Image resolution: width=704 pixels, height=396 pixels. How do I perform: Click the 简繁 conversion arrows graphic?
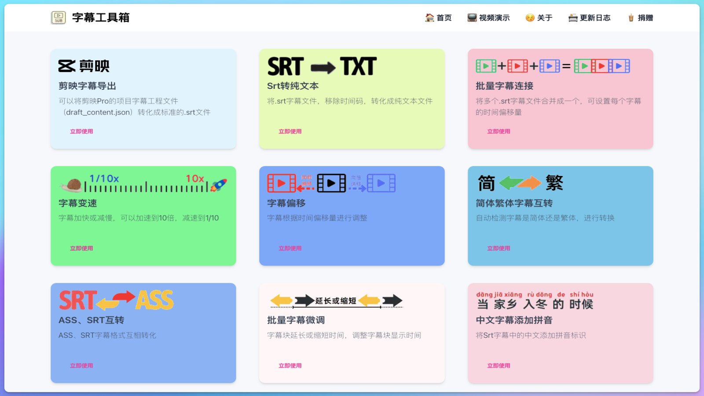pos(521,182)
